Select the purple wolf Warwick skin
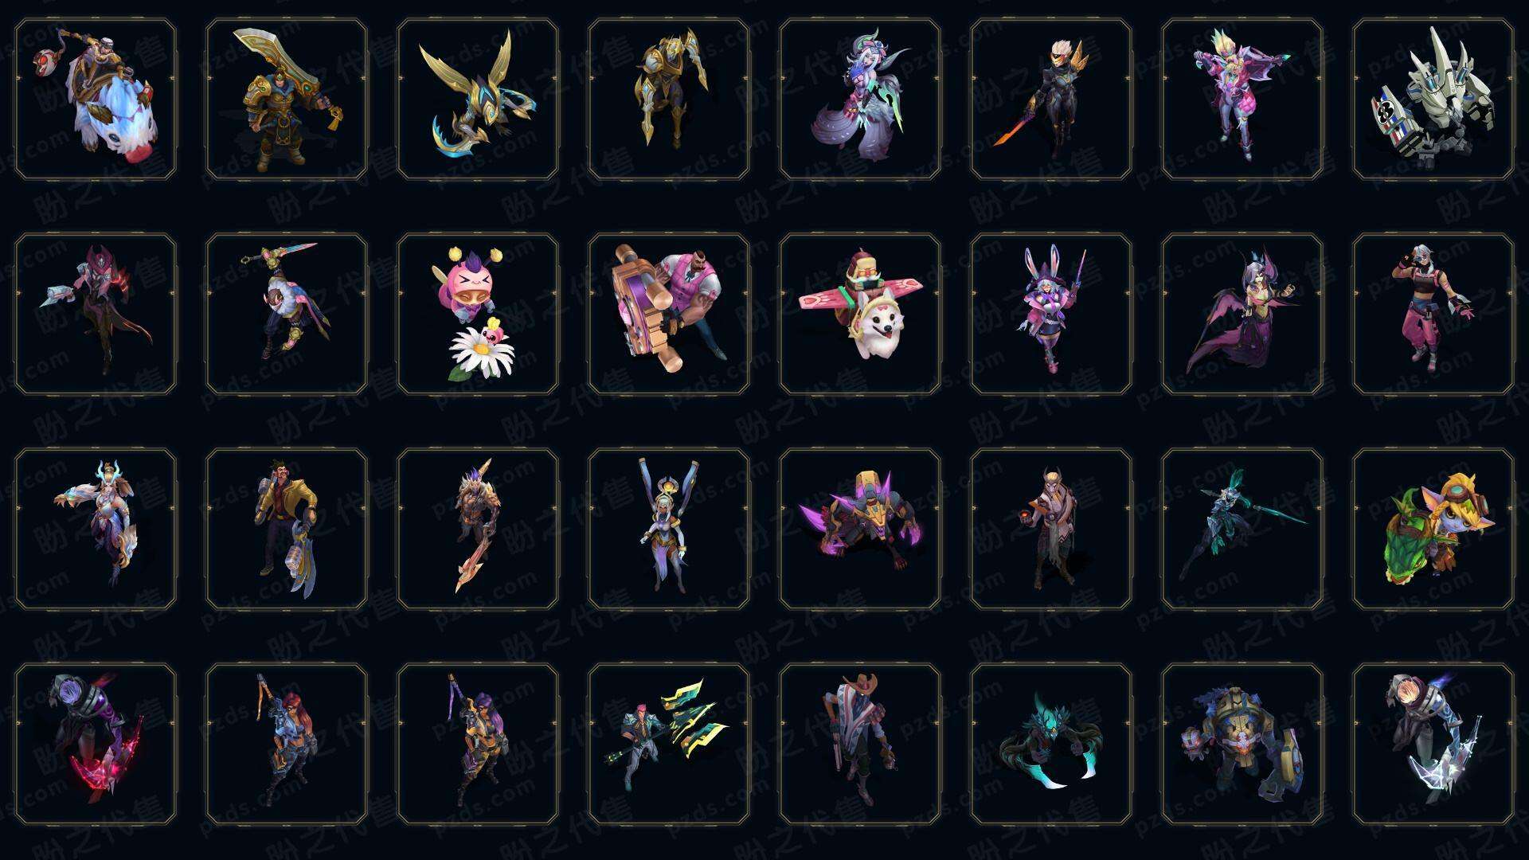Screen dimensions: 1529x860 coord(860,529)
